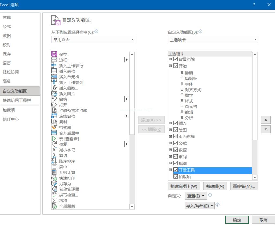Switch to 快速访问工具栏 category
This screenshot has width=275, height=225.
tap(17, 100)
